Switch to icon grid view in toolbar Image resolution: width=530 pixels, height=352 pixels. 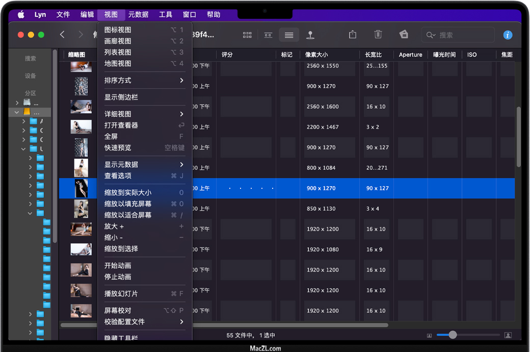click(247, 35)
